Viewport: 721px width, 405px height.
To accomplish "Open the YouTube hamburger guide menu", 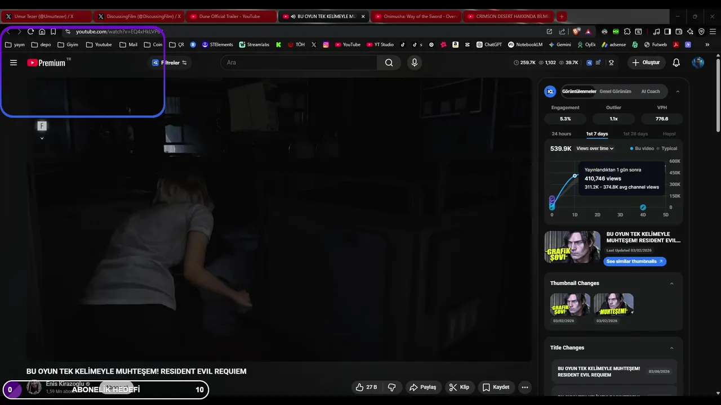I will pyautogui.click(x=14, y=62).
